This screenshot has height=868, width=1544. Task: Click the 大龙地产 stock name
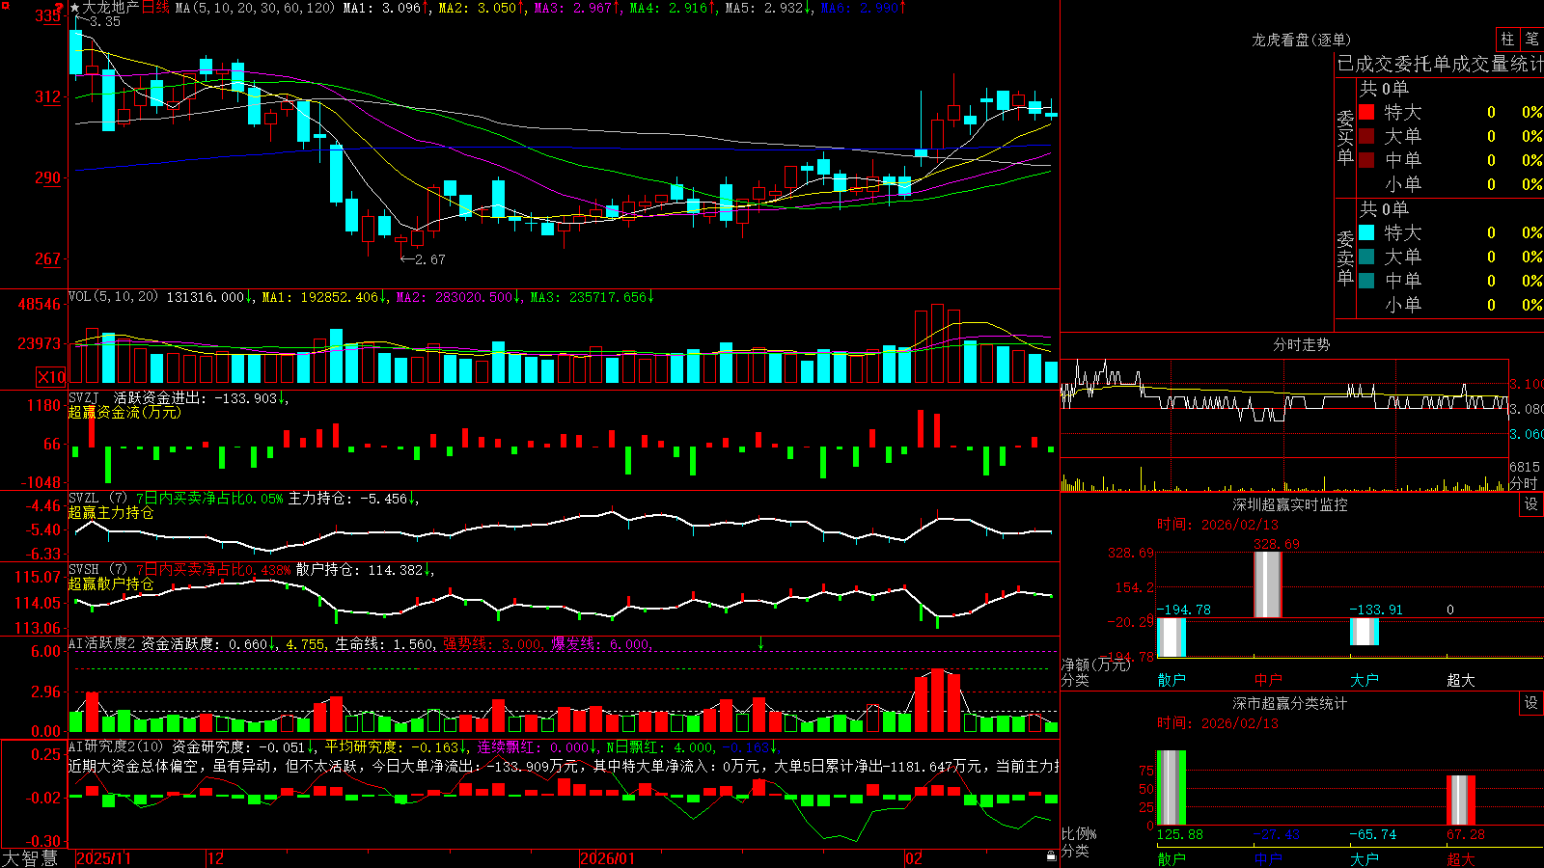111,8
